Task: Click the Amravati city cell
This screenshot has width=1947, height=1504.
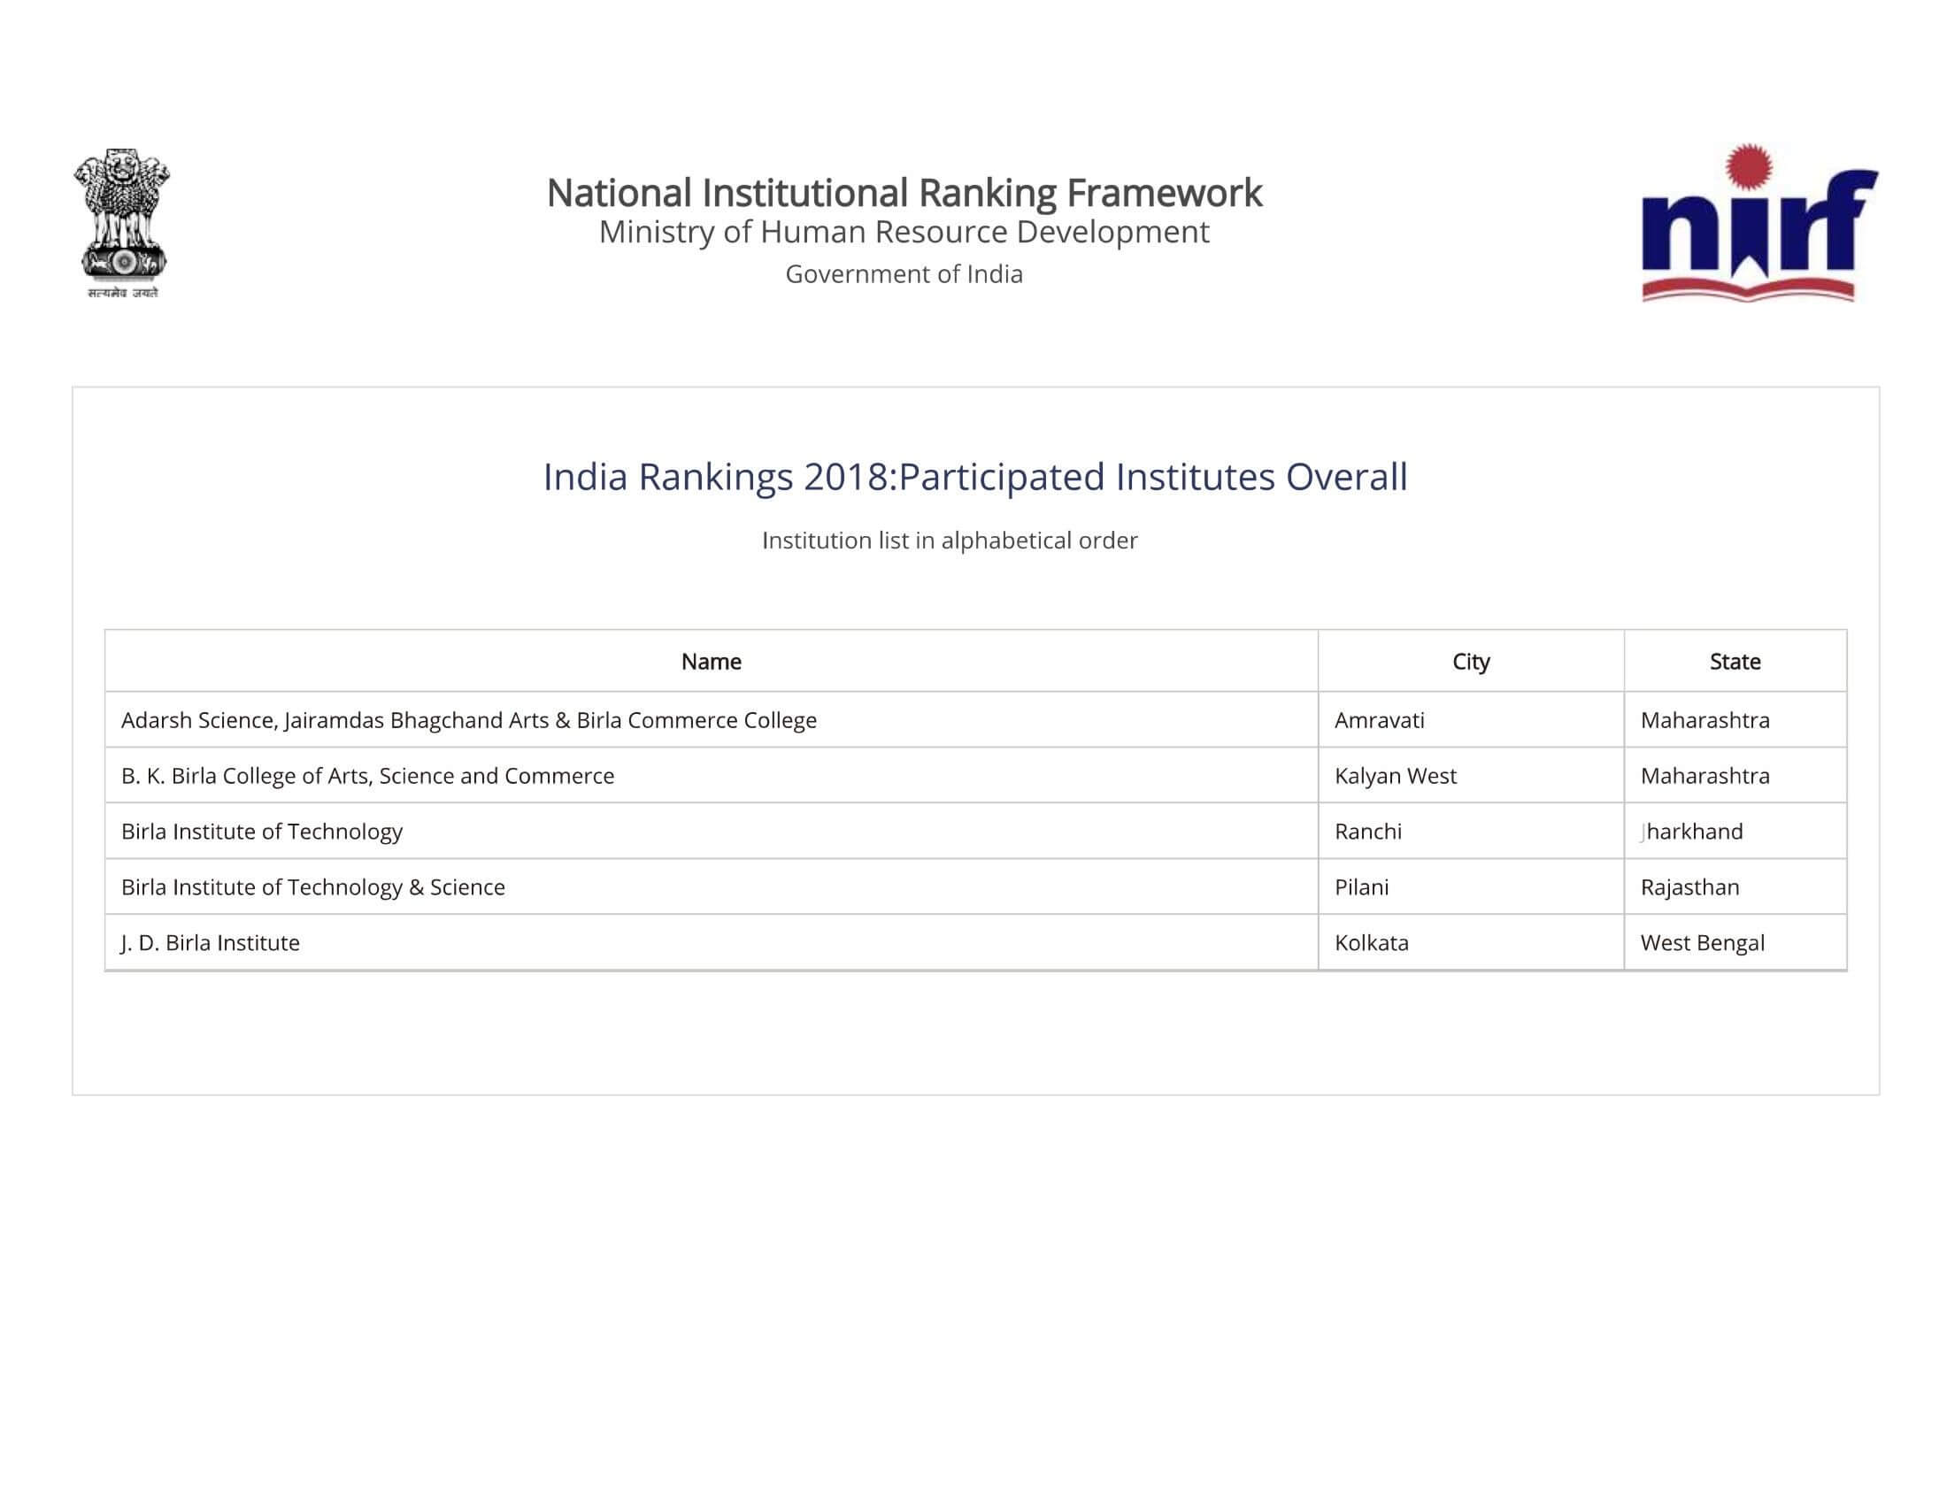Action: (x=1379, y=720)
